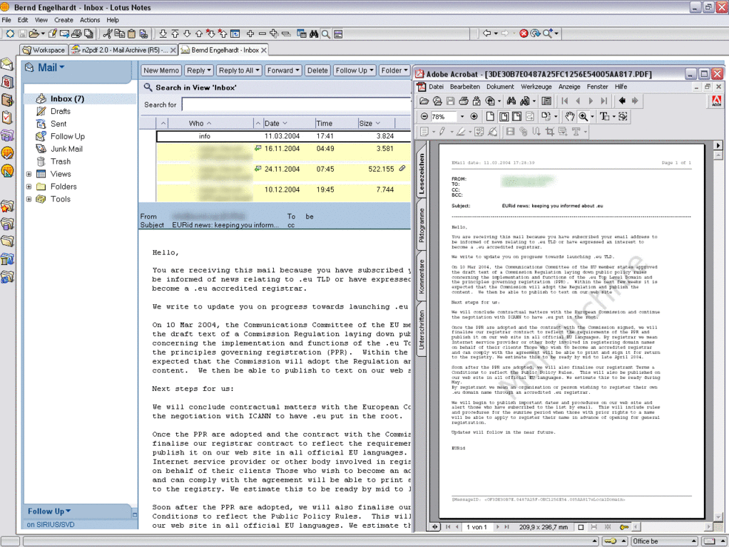Open the Drafts folder

click(61, 111)
